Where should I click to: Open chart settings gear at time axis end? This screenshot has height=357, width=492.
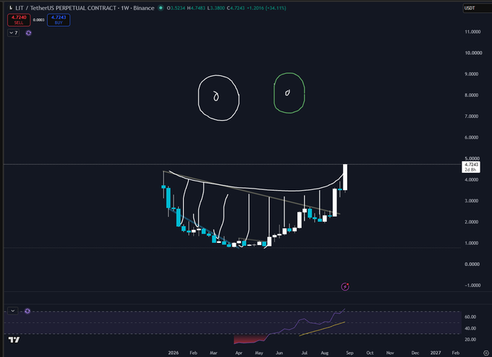point(486,353)
